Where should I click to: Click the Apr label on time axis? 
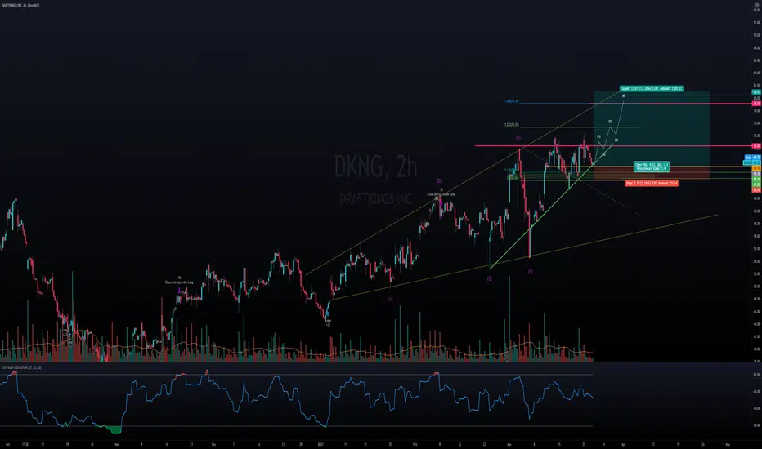coord(623,443)
